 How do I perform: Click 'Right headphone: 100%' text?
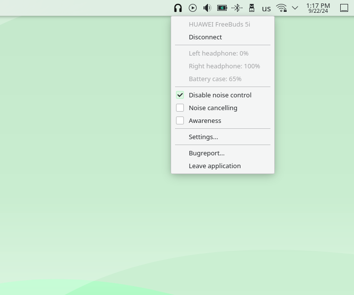click(x=224, y=66)
